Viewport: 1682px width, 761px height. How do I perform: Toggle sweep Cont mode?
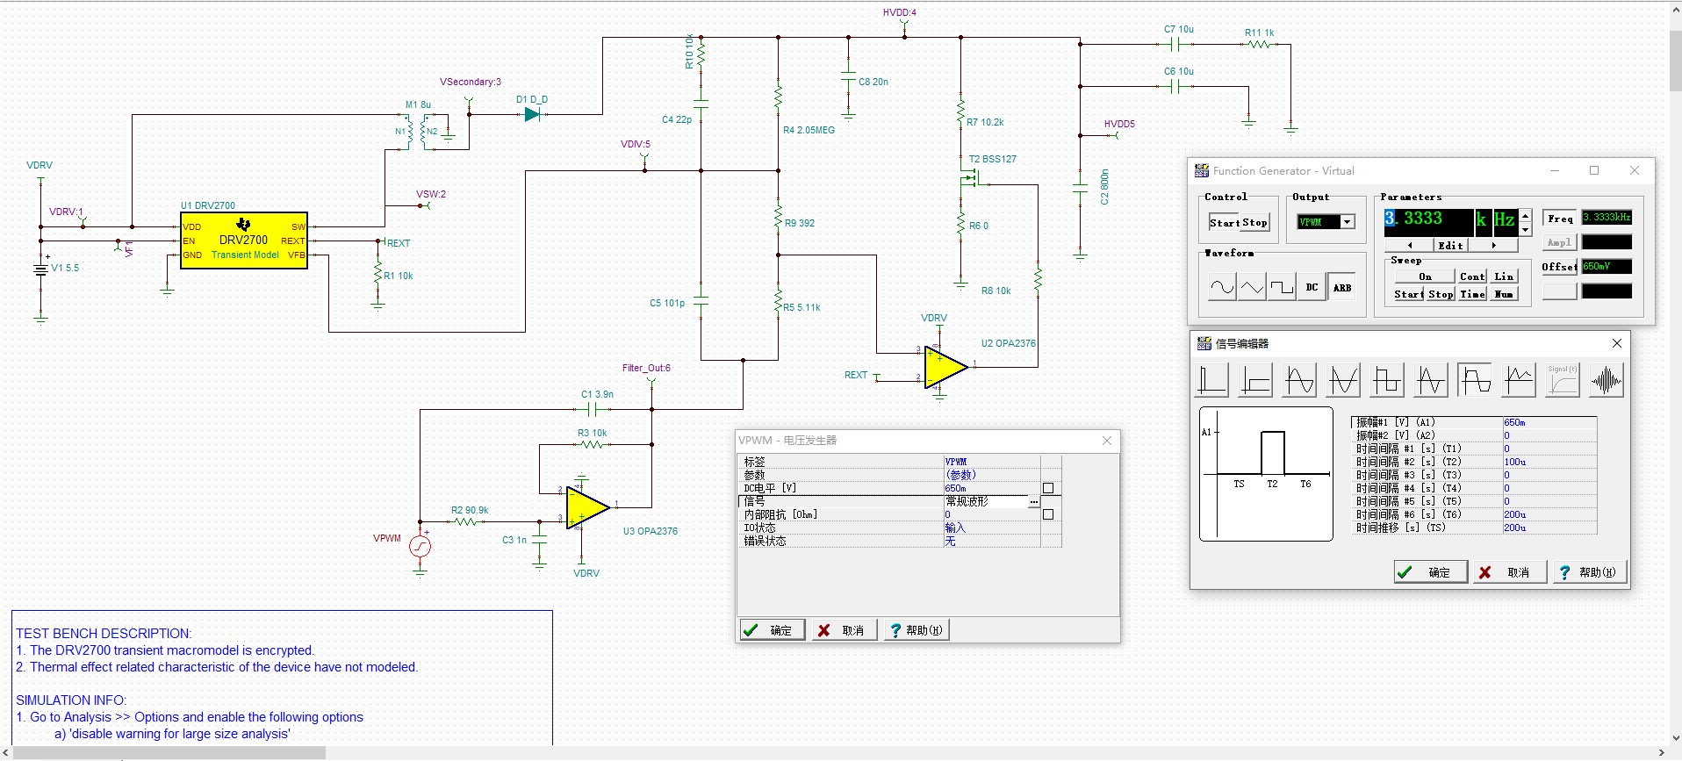click(x=1472, y=276)
